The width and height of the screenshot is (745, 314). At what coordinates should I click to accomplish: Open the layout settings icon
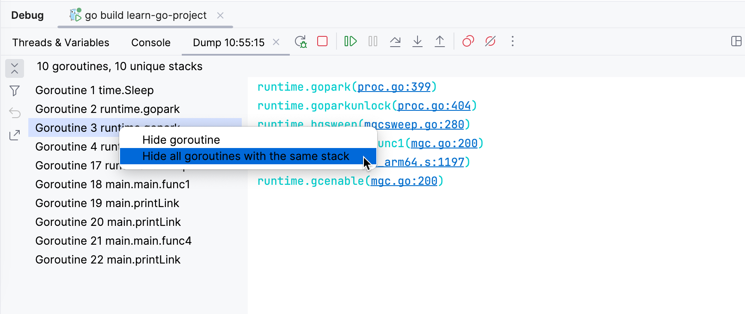coord(736,41)
